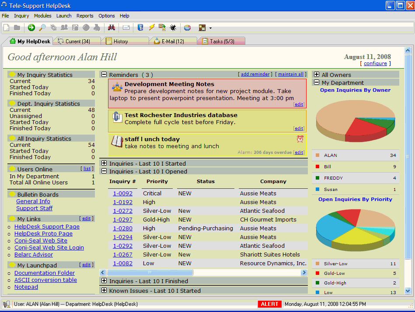Collapse Inquiries - Last 10 I Opened
The width and height of the screenshot is (415, 312).
104,171
